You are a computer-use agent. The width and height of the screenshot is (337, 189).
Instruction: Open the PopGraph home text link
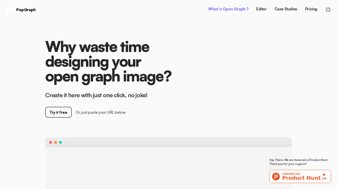click(x=26, y=10)
